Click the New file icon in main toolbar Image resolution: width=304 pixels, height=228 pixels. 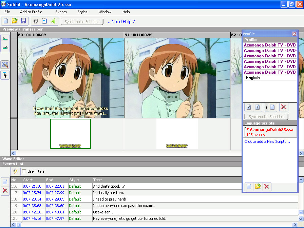click(6, 21)
